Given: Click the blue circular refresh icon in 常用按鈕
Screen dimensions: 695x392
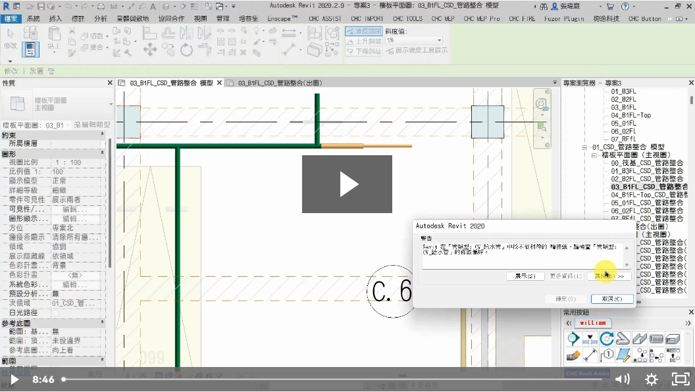Looking at the screenshot, I should point(606,339).
